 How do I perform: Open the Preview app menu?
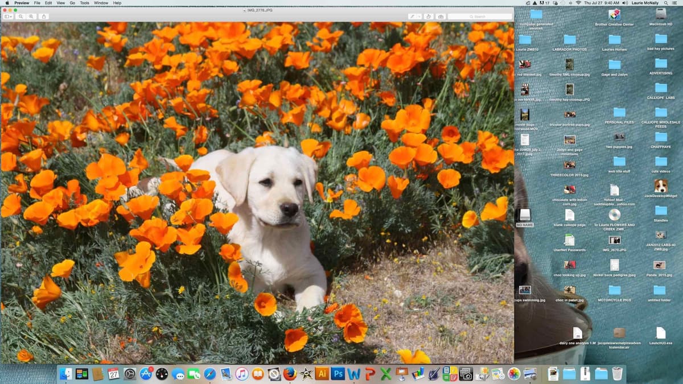(22, 3)
